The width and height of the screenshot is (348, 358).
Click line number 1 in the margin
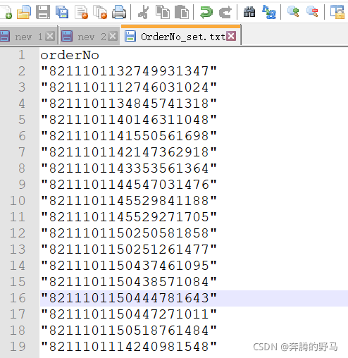tap(22, 55)
